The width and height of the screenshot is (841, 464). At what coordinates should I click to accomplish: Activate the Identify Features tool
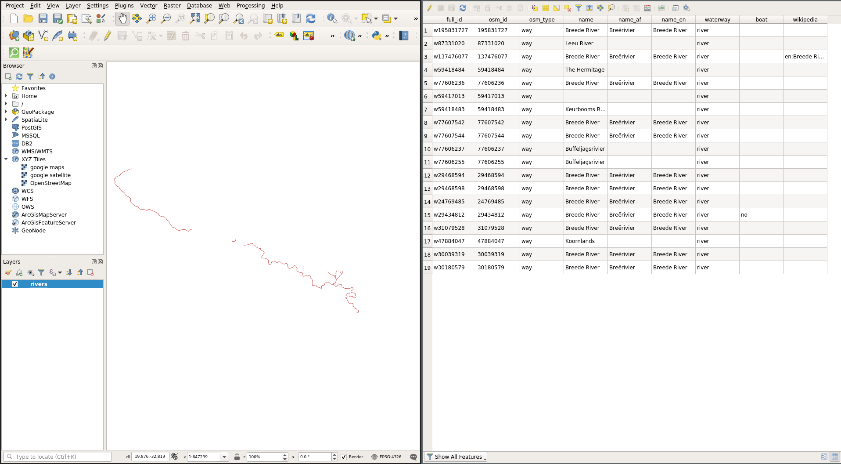tap(332, 18)
